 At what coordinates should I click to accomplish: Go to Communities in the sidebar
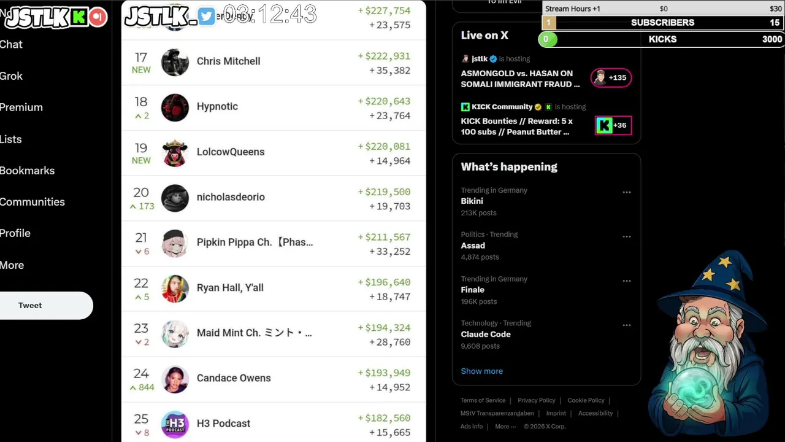(32, 202)
